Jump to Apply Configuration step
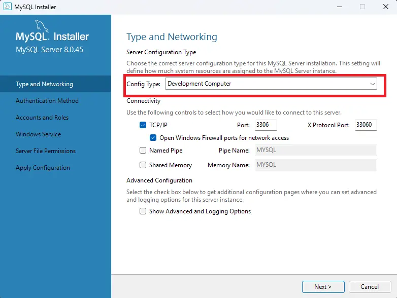This screenshot has width=397, height=298. pos(43,168)
